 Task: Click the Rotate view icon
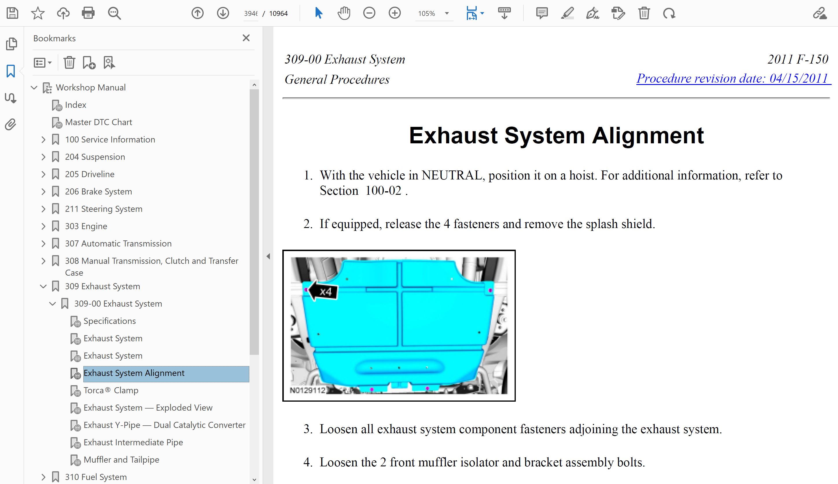(x=669, y=13)
